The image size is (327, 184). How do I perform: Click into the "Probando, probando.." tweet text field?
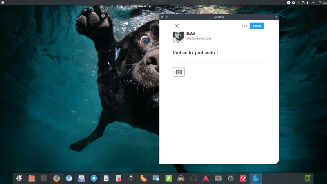click(219, 53)
